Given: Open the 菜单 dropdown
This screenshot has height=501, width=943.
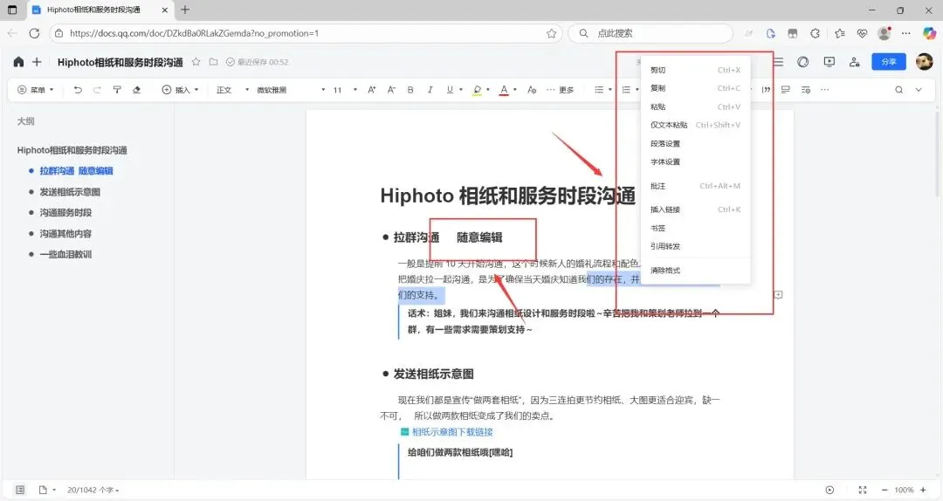Looking at the screenshot, I should click(x=36, y=90).
